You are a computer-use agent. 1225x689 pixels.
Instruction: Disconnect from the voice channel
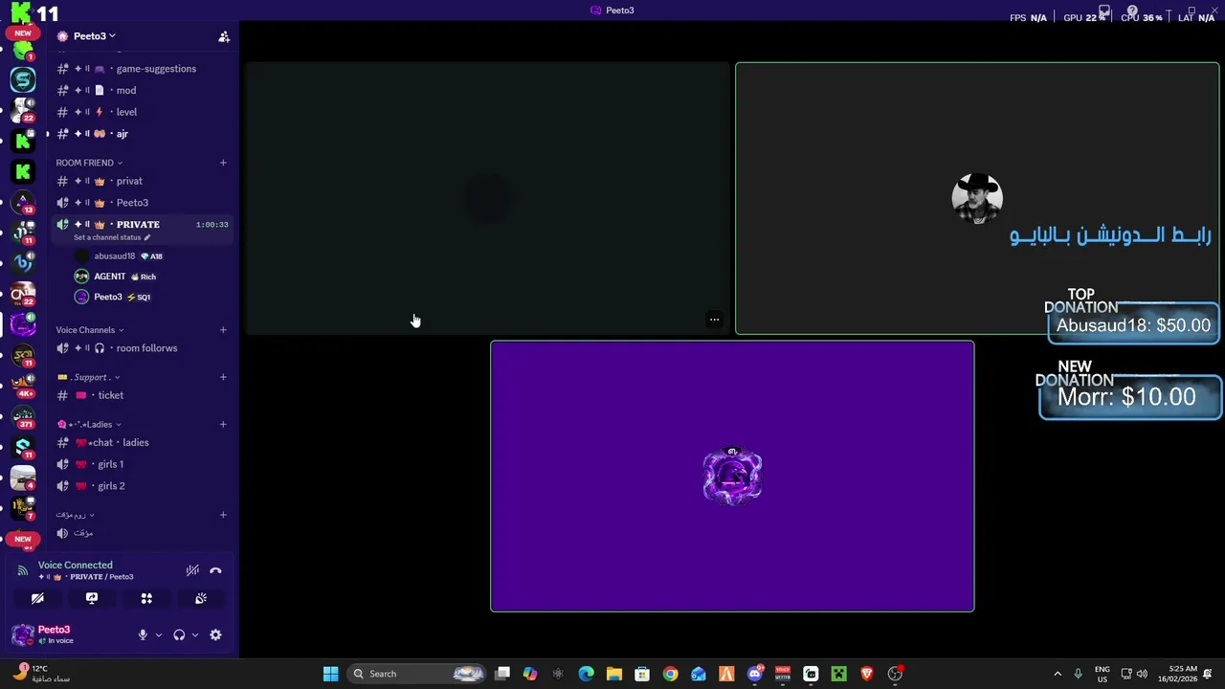(215, 570)
